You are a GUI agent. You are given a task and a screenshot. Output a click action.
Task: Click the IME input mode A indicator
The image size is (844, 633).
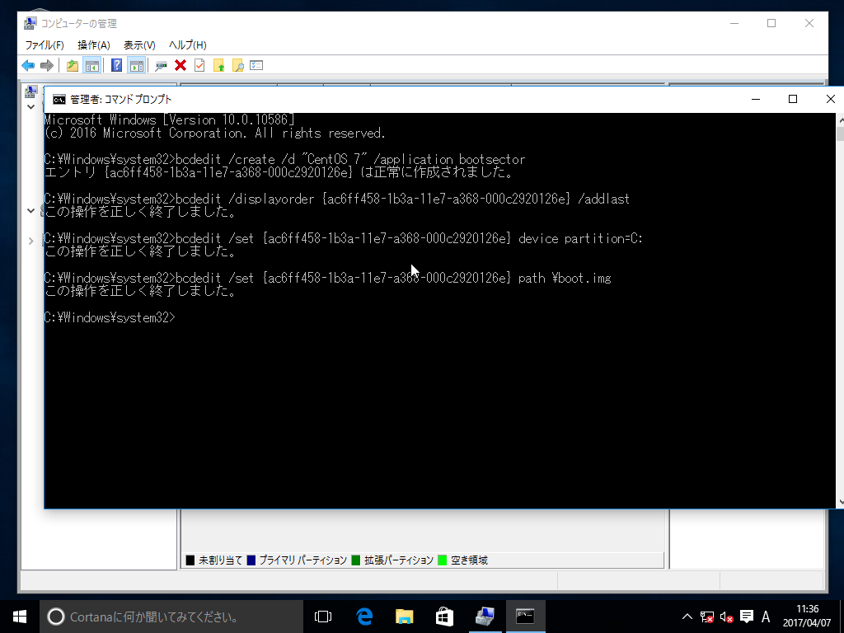click(766, 617)
